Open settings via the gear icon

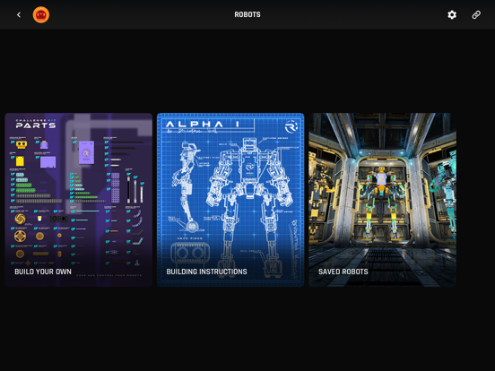click(452, 15)
